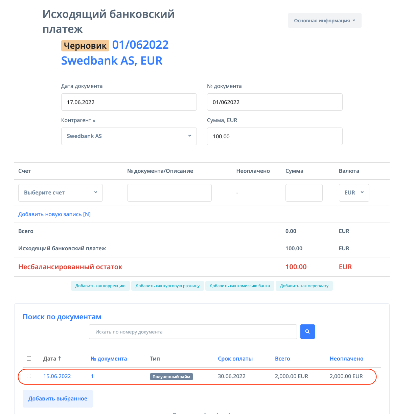Viewport: 414px width, 414px height.
Task: Open the Выберите счет account selector
Action: click(61, 193)
